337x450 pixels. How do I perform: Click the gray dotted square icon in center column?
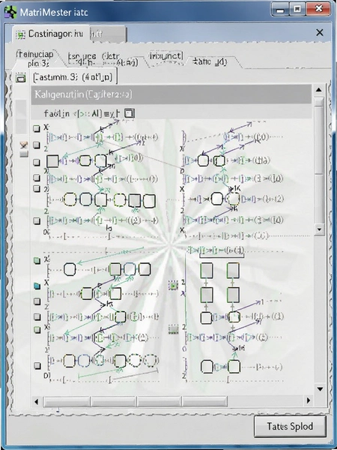(x=173, y=329)
